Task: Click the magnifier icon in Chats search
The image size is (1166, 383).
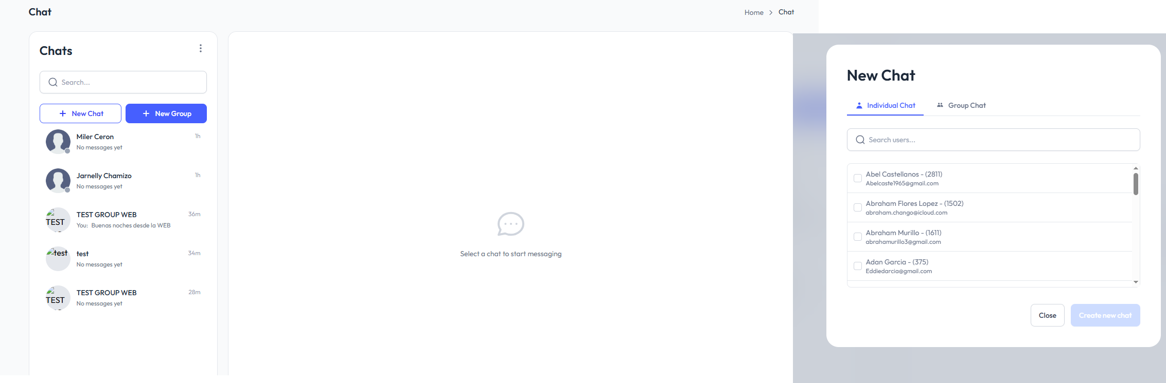Action: [x=53, y=82]
